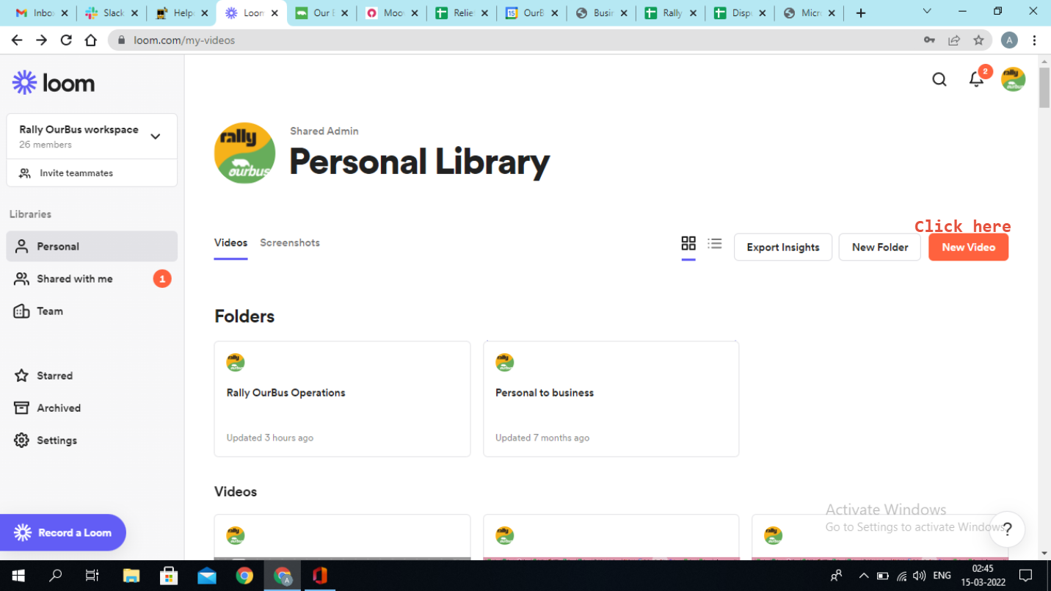Image resolution: width=1051 pixels, height=591 pixels.
Task: Open Chrome three-dot menu
Action: [x=1034, y=40]
